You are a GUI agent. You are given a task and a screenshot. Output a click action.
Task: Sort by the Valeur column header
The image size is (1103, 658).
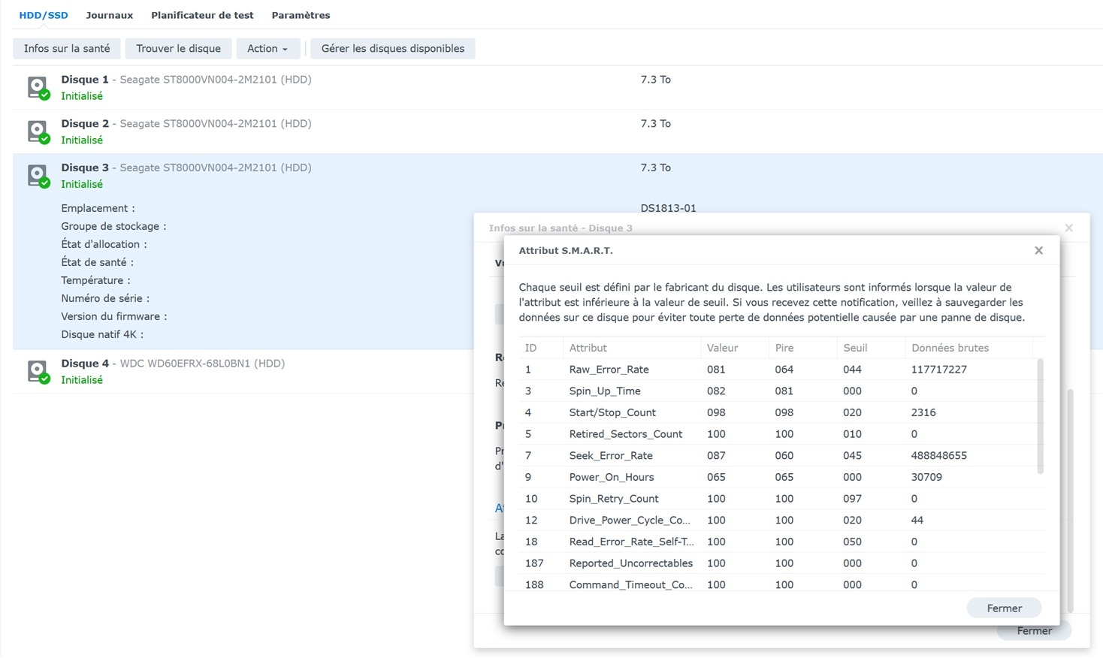tap(735, 348)
